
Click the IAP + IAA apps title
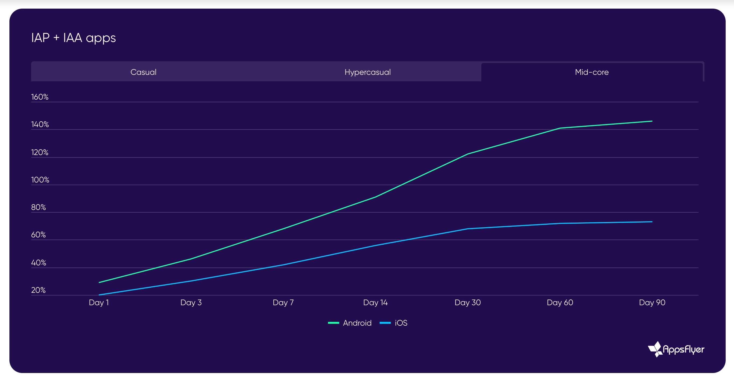tap(73, 38)
